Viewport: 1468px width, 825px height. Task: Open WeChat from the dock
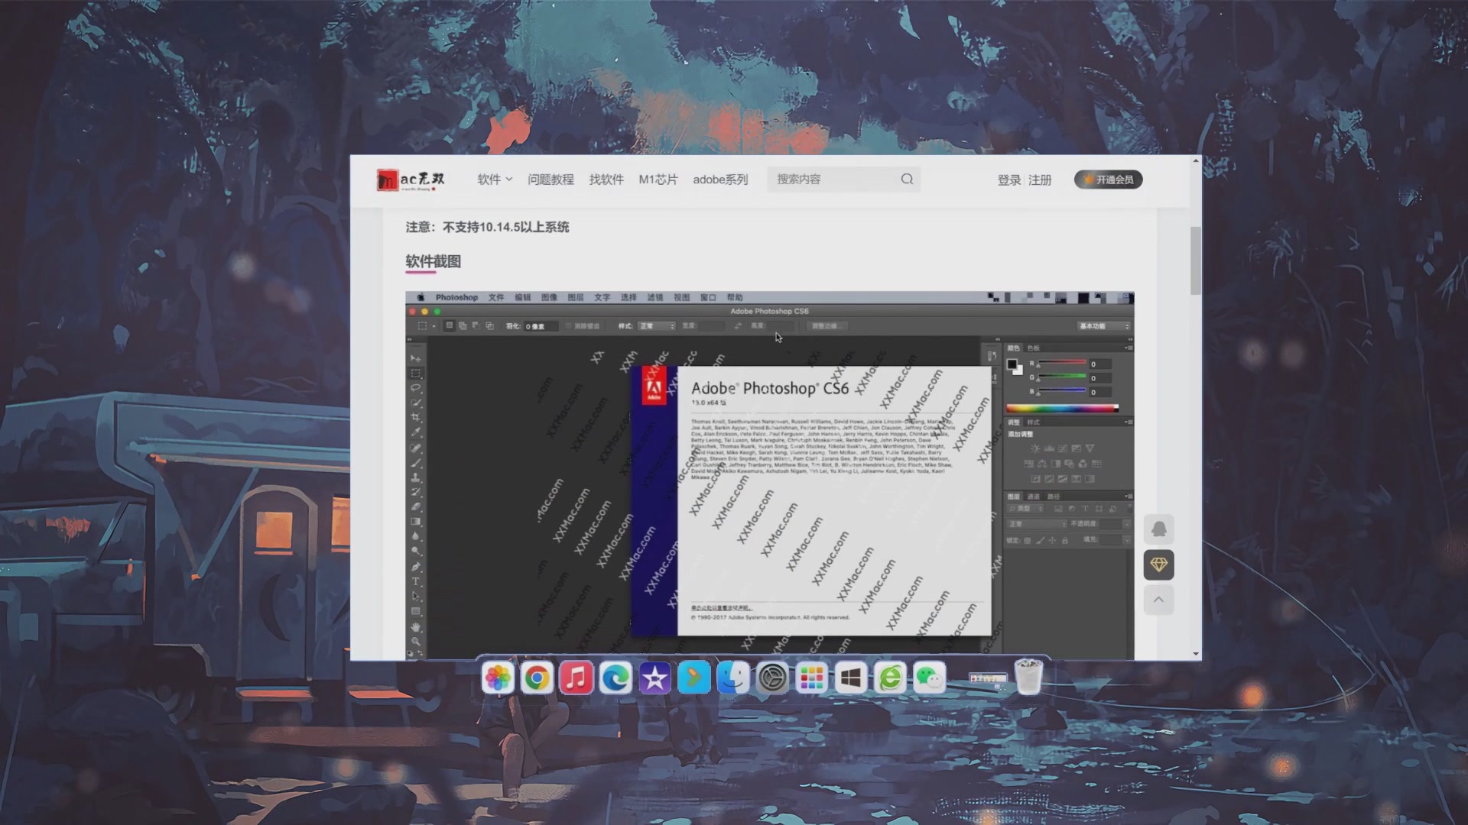pos(930,678)
